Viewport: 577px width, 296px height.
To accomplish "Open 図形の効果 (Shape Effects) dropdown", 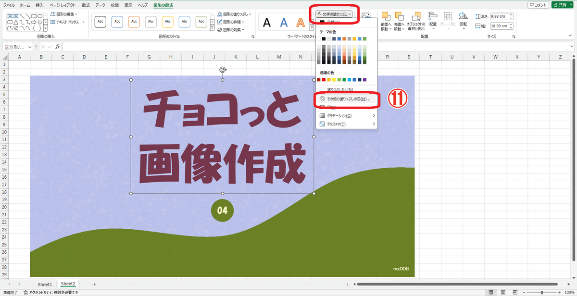I will pyautogui.click(x=230, y=30).
